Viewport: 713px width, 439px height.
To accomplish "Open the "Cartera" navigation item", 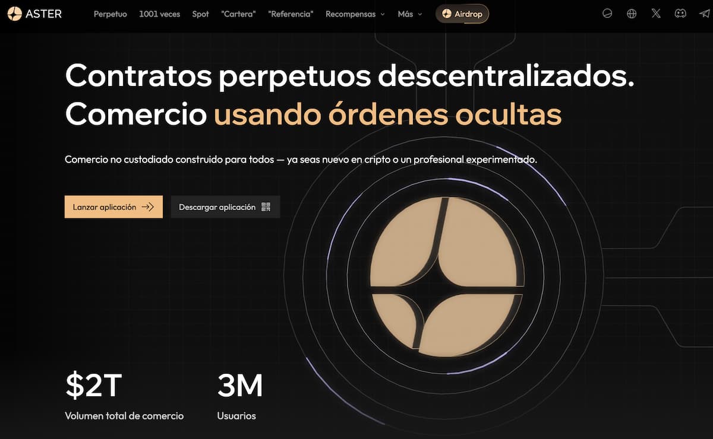I will click(238, 14).
